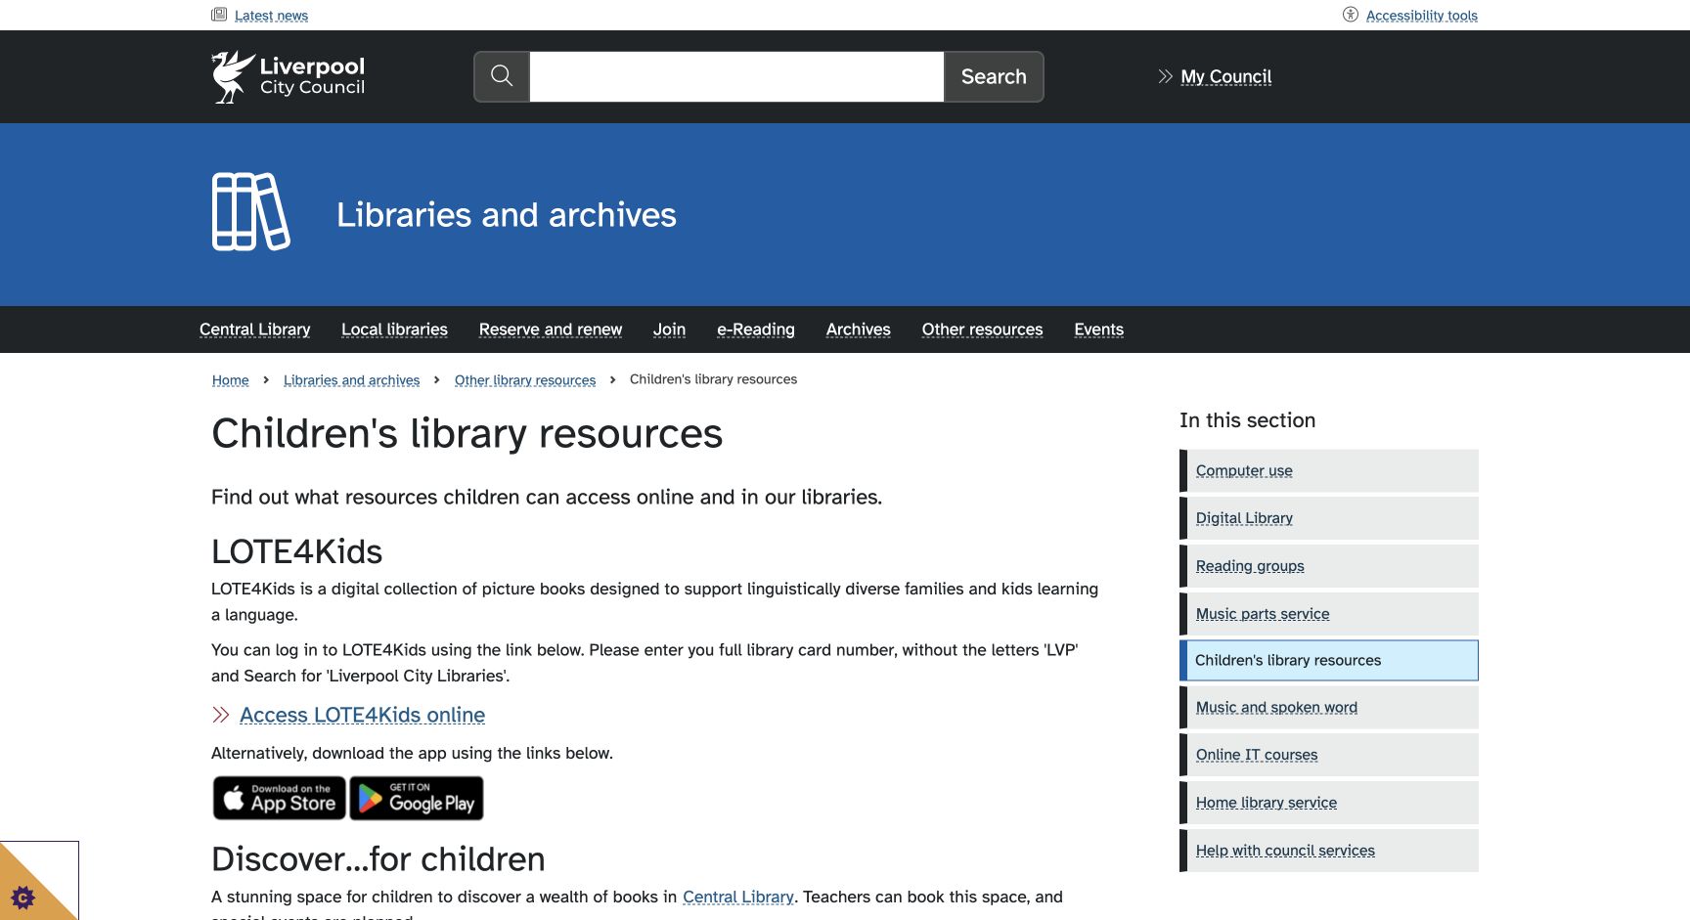Click the Children's library resources page heading
Image resolution: width=1690 pixels, height=920 pixels.
[x=467, y=433]
